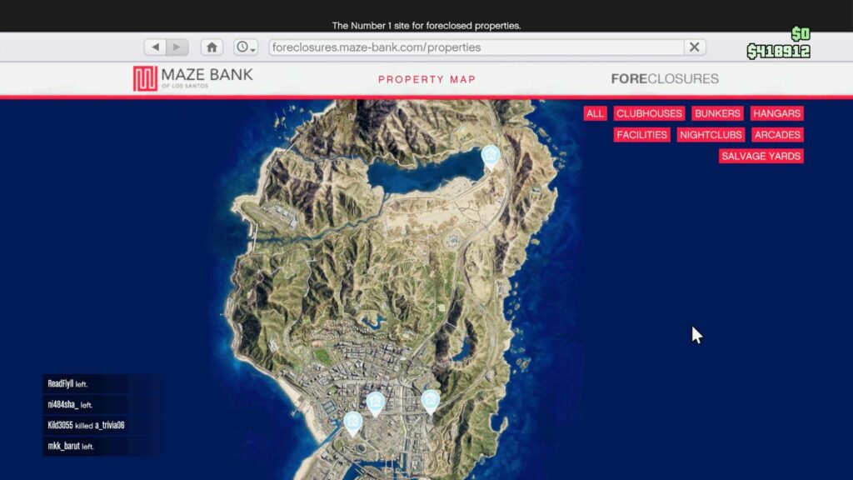Select the middle city property marker
This screenshot has height=480, width=853.
[x=376, y=402]
